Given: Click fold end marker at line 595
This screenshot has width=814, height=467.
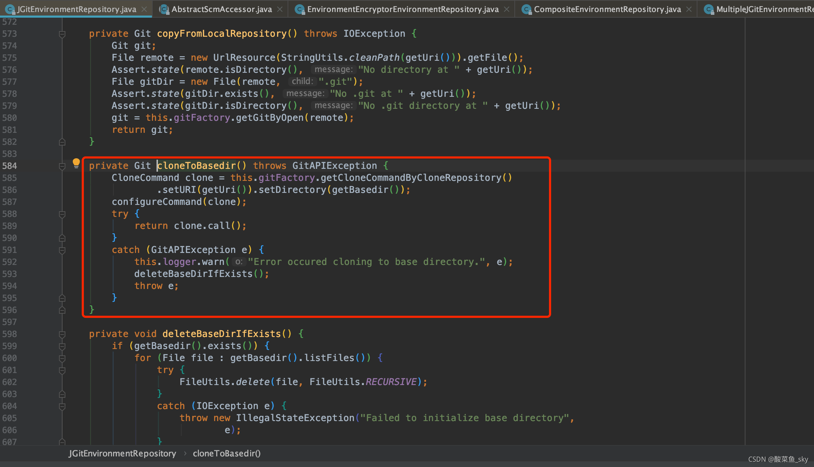Looking at the screenshot, I should pyautogui.click(x=62, y=298).
